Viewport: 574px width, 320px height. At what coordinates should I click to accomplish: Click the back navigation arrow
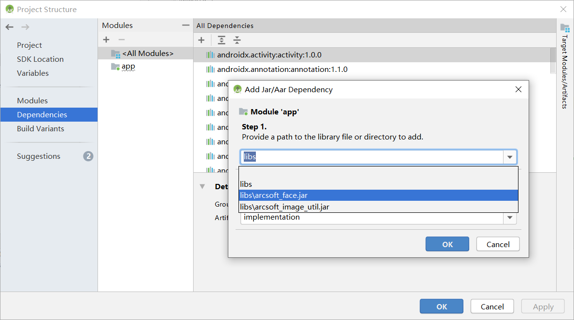coord(9,27)
